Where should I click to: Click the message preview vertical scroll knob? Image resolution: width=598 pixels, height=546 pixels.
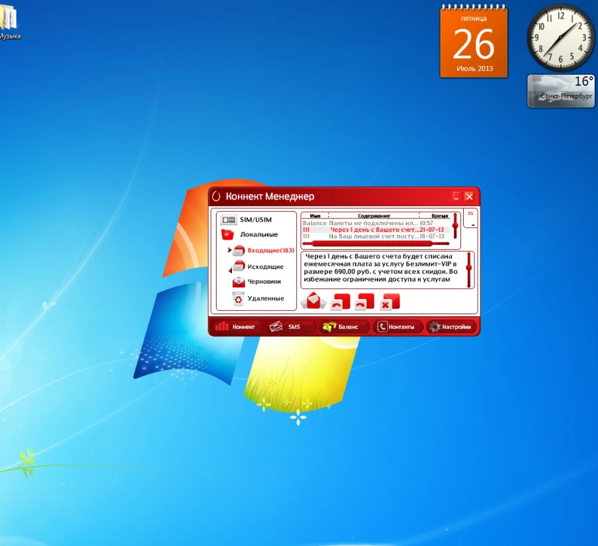(469, 268)
